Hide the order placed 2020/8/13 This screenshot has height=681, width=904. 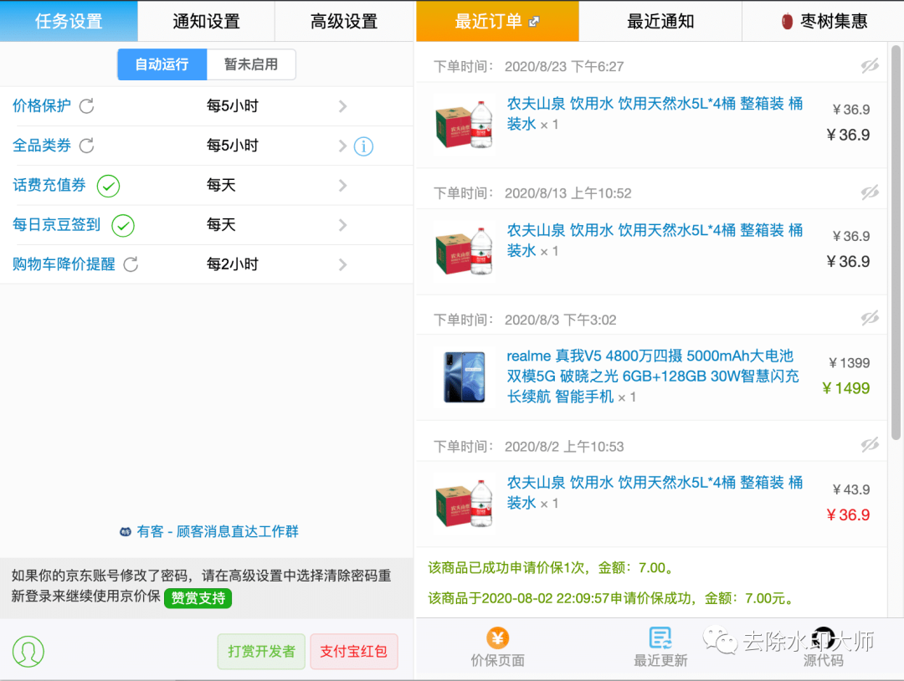[870, 192]
